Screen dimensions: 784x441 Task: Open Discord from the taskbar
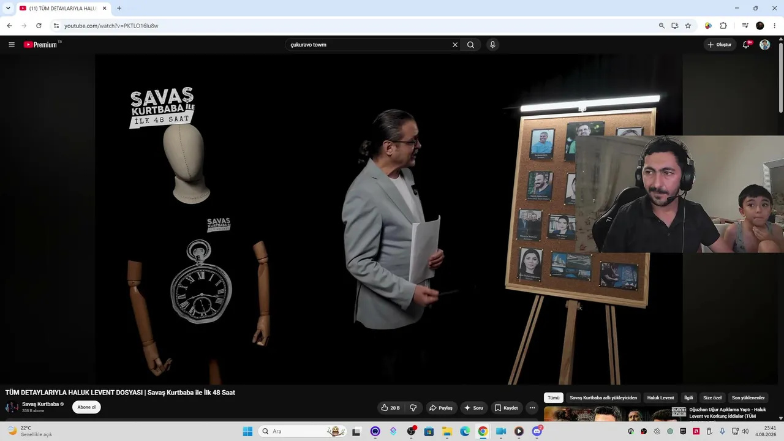(537, 431)
